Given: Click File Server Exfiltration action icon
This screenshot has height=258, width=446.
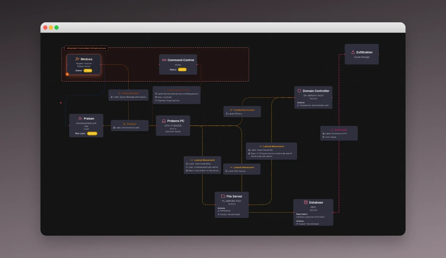Looking at the screenshot, I should click(218, 211).
